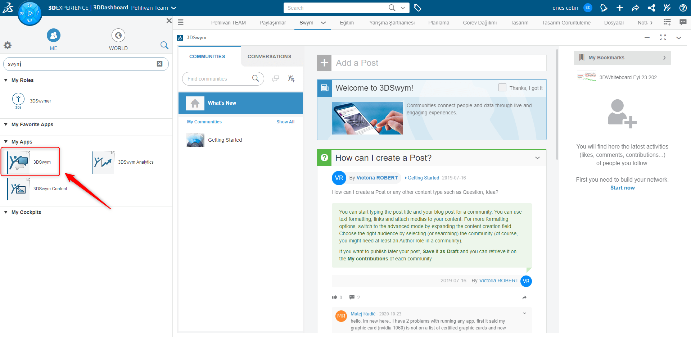691x337 pixels.
Task: Open the Collaboration network icon in top bar
Action: pos(651,8)
